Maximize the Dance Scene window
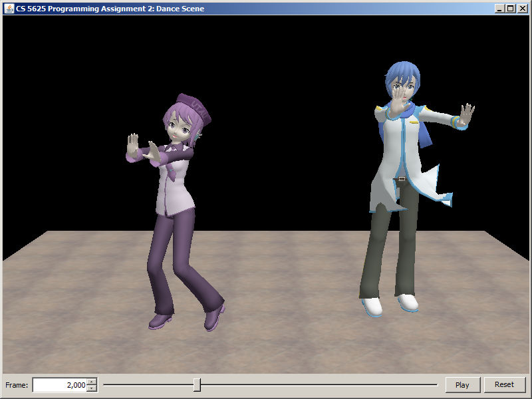Screen dimensions: 532x399 point(510,9)
